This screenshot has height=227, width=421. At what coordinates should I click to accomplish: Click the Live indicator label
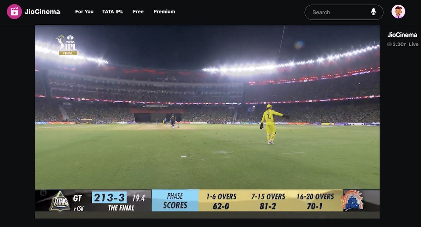click(413, 45)
